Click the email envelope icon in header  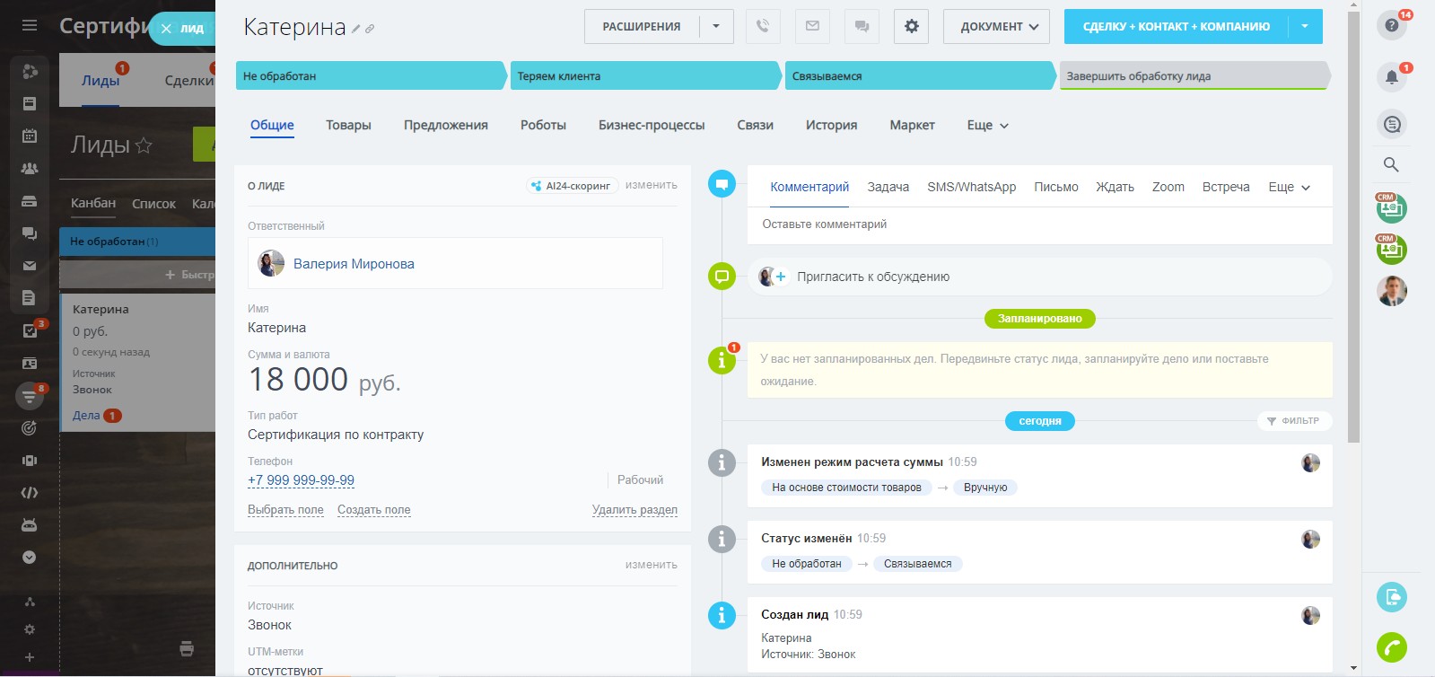(x=812, y=26)
